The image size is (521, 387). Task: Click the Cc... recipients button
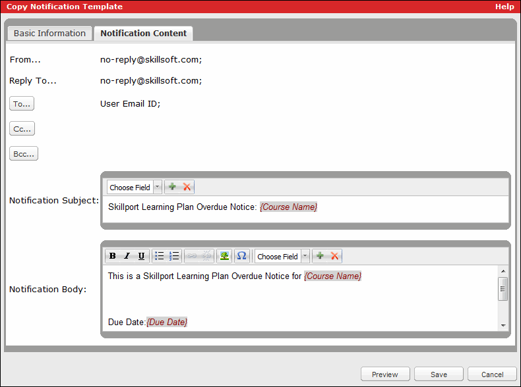pos(22,128)
